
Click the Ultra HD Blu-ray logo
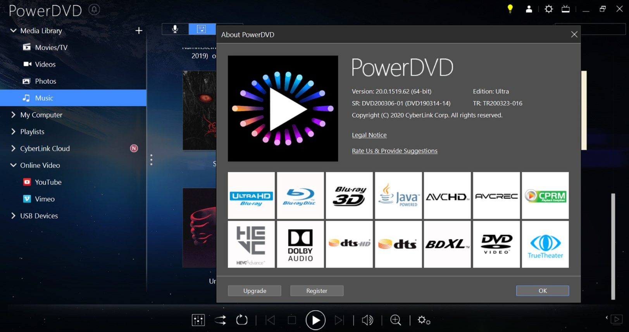pos(251,196)
